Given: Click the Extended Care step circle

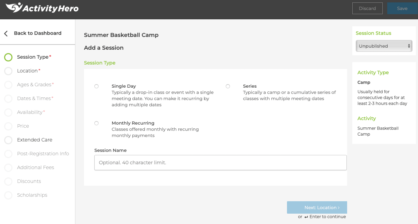Looking at the screenshot, I should [x=8, y=140].
